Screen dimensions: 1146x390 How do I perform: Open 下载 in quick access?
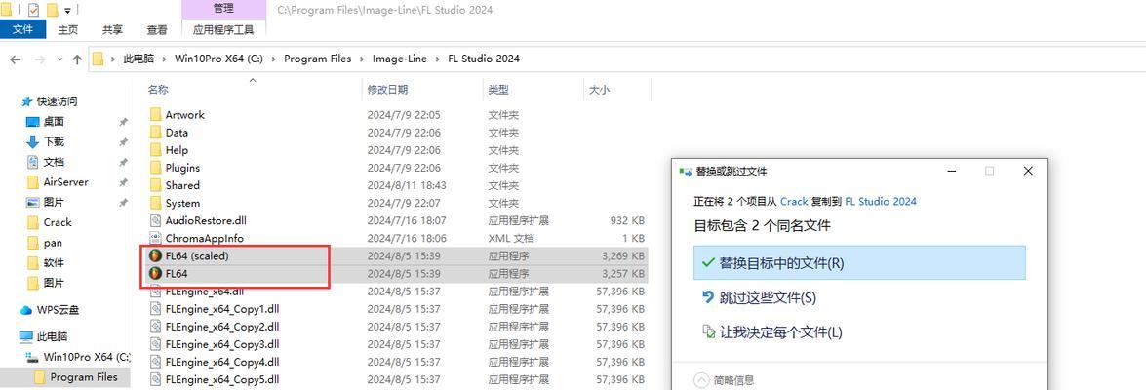[53, 141]
